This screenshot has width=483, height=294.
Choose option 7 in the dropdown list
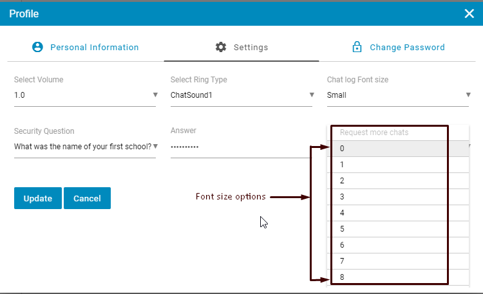coord(390,261)
